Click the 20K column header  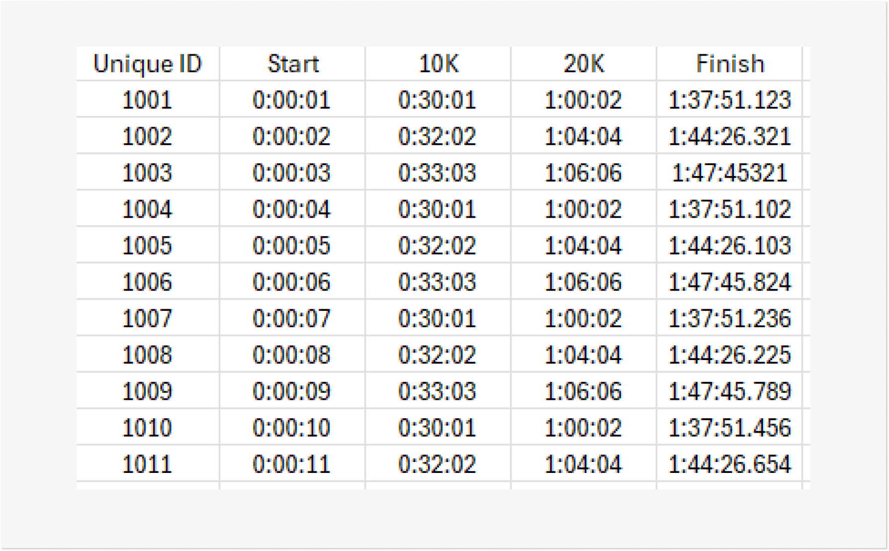tap(584, 64)
